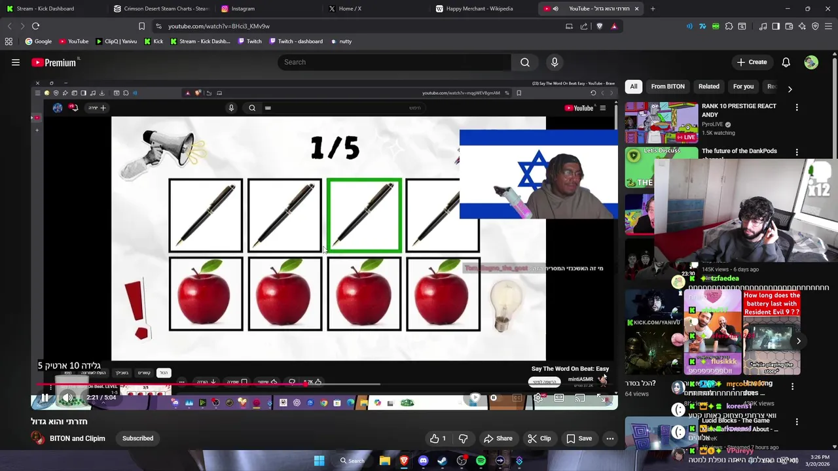Open Brave Rewards triangle icon
The width and height of the screenshot is (838, 471).
614,26
